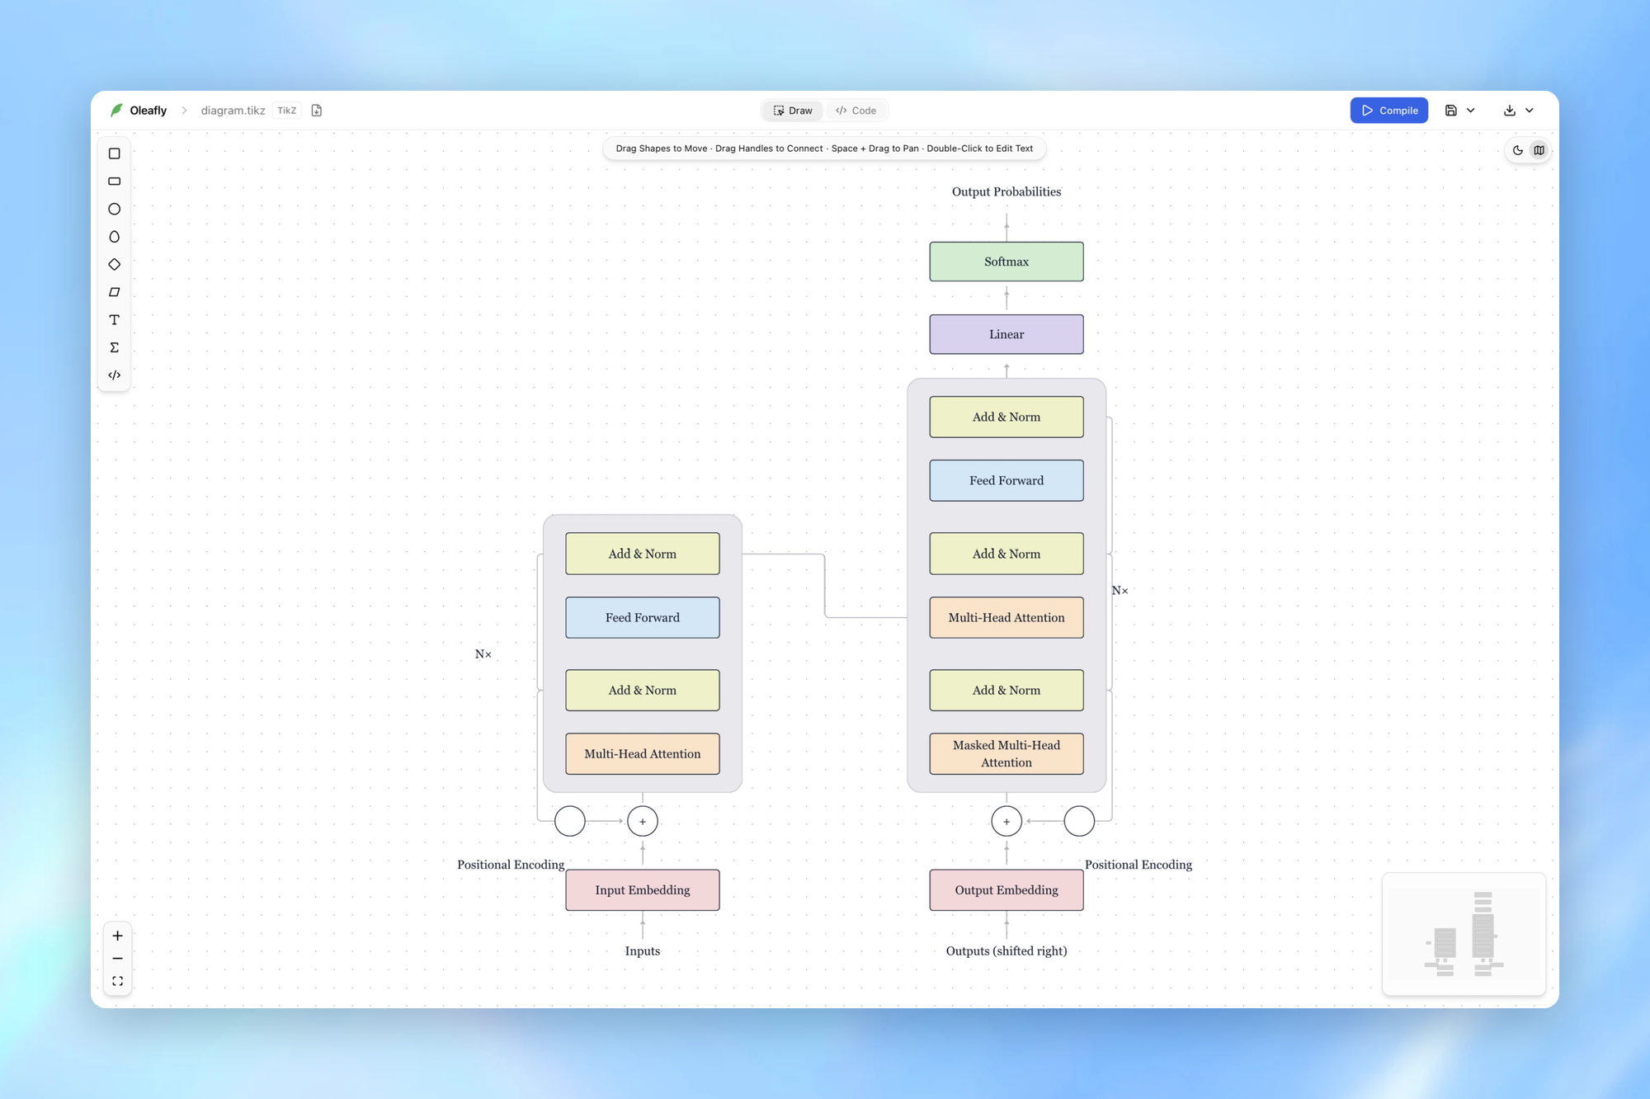Select the code snippet tool
1650x1099 pixels.
[x=115, y=375]
